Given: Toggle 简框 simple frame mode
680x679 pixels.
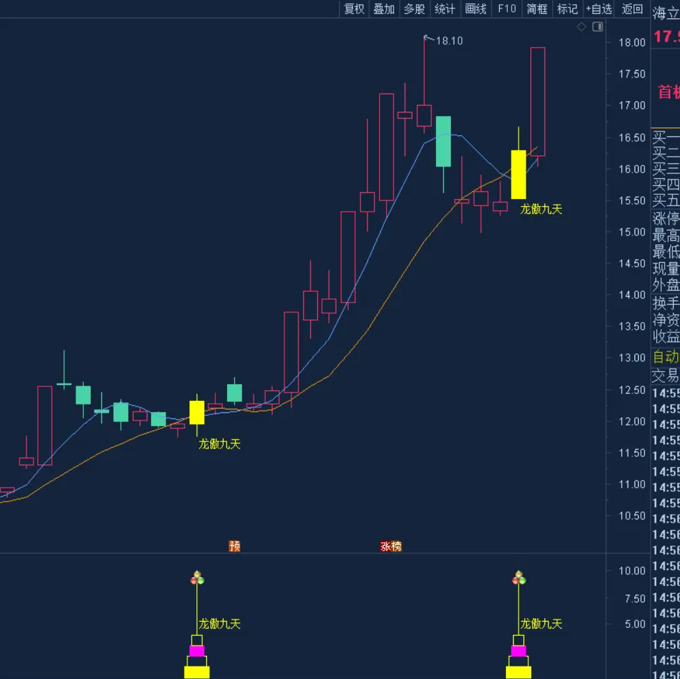Looking at the screenshot, I should pos(537,9).
